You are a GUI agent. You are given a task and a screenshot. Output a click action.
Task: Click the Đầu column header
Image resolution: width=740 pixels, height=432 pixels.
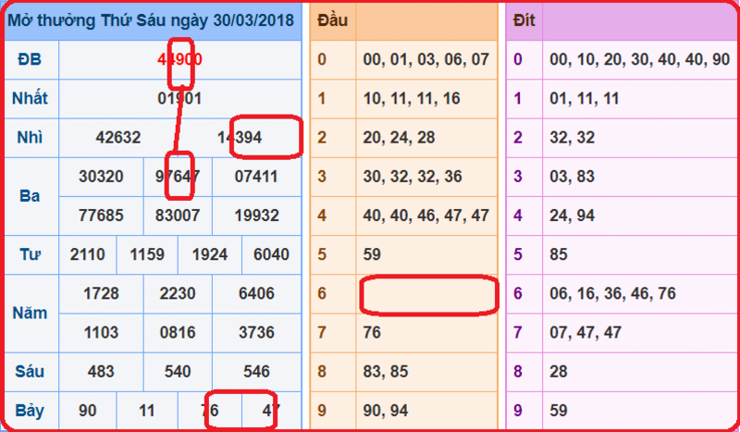pos(332,20)
